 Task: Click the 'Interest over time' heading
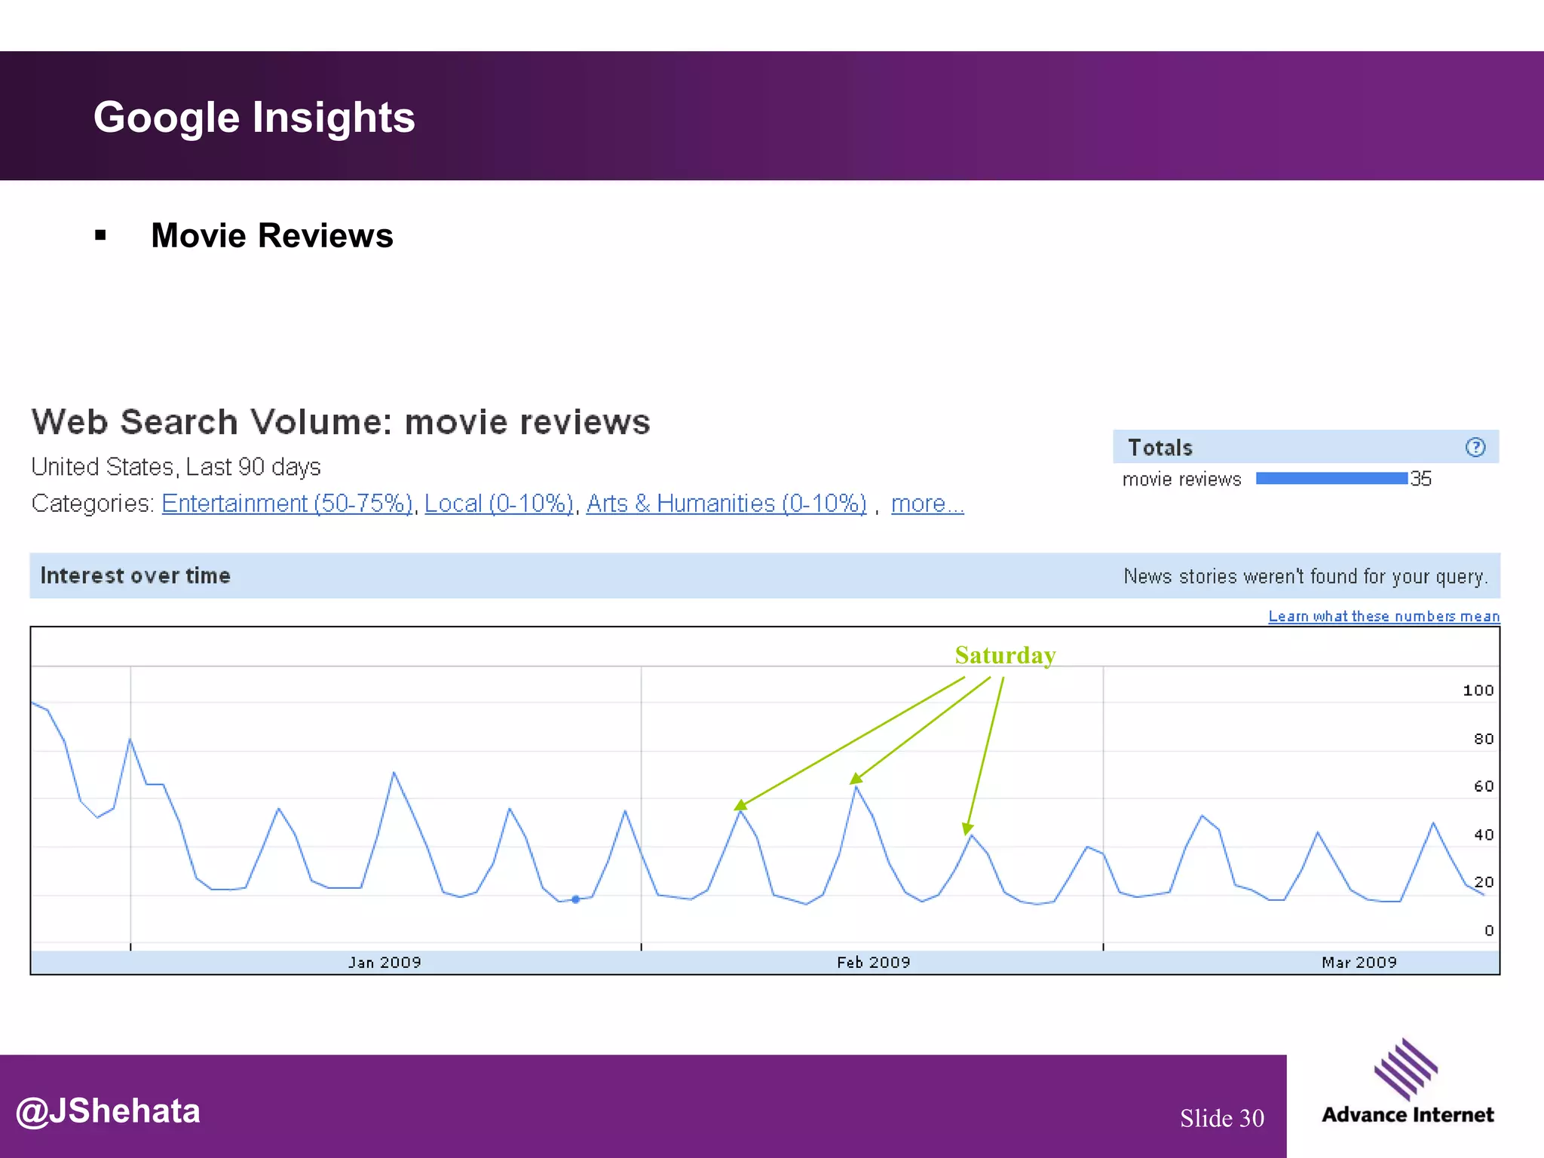tap(135, 575)
